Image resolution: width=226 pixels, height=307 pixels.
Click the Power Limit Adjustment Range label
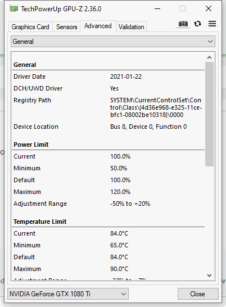coord(40,204)
